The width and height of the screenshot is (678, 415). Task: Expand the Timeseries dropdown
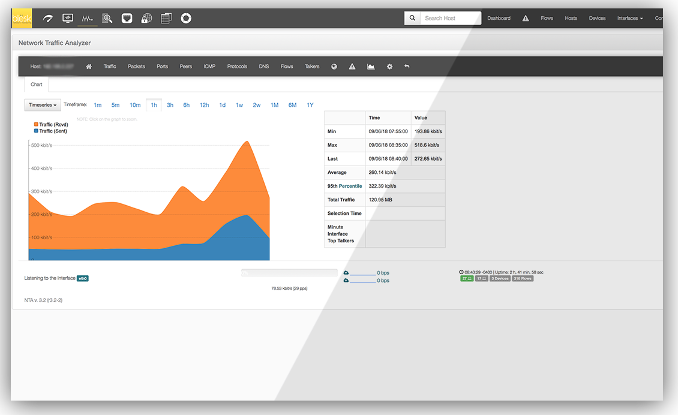43,105
